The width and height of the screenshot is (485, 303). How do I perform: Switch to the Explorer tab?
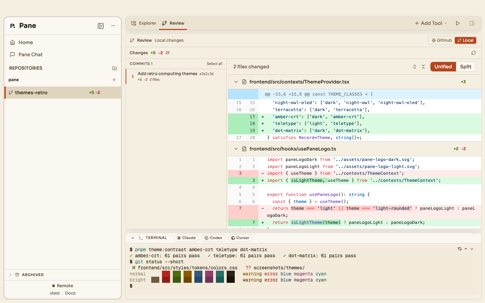point(144,23)
